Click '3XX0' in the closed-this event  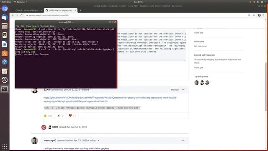click(x=55, y=127)
